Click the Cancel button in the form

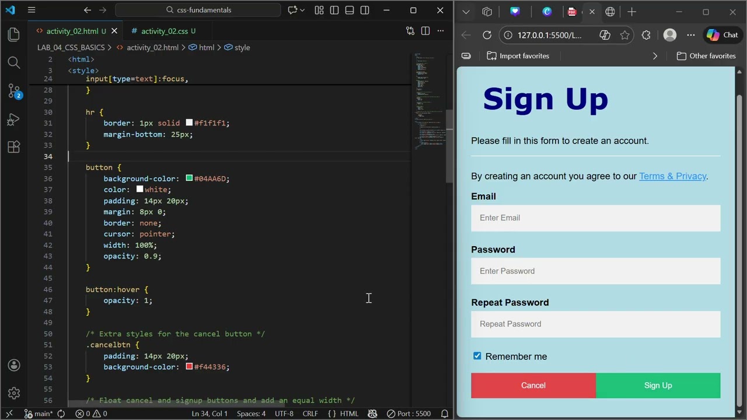click(x=533, y=386)
